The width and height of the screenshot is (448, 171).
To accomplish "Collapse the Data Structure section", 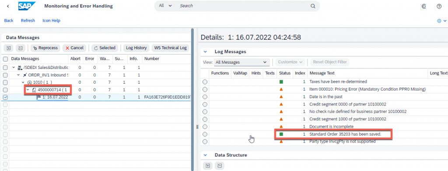I will click(205, 155).
